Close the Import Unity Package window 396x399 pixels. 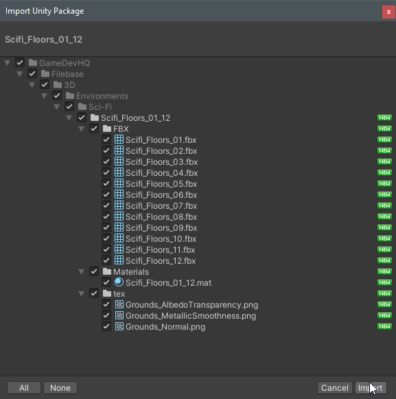(388, 12)
